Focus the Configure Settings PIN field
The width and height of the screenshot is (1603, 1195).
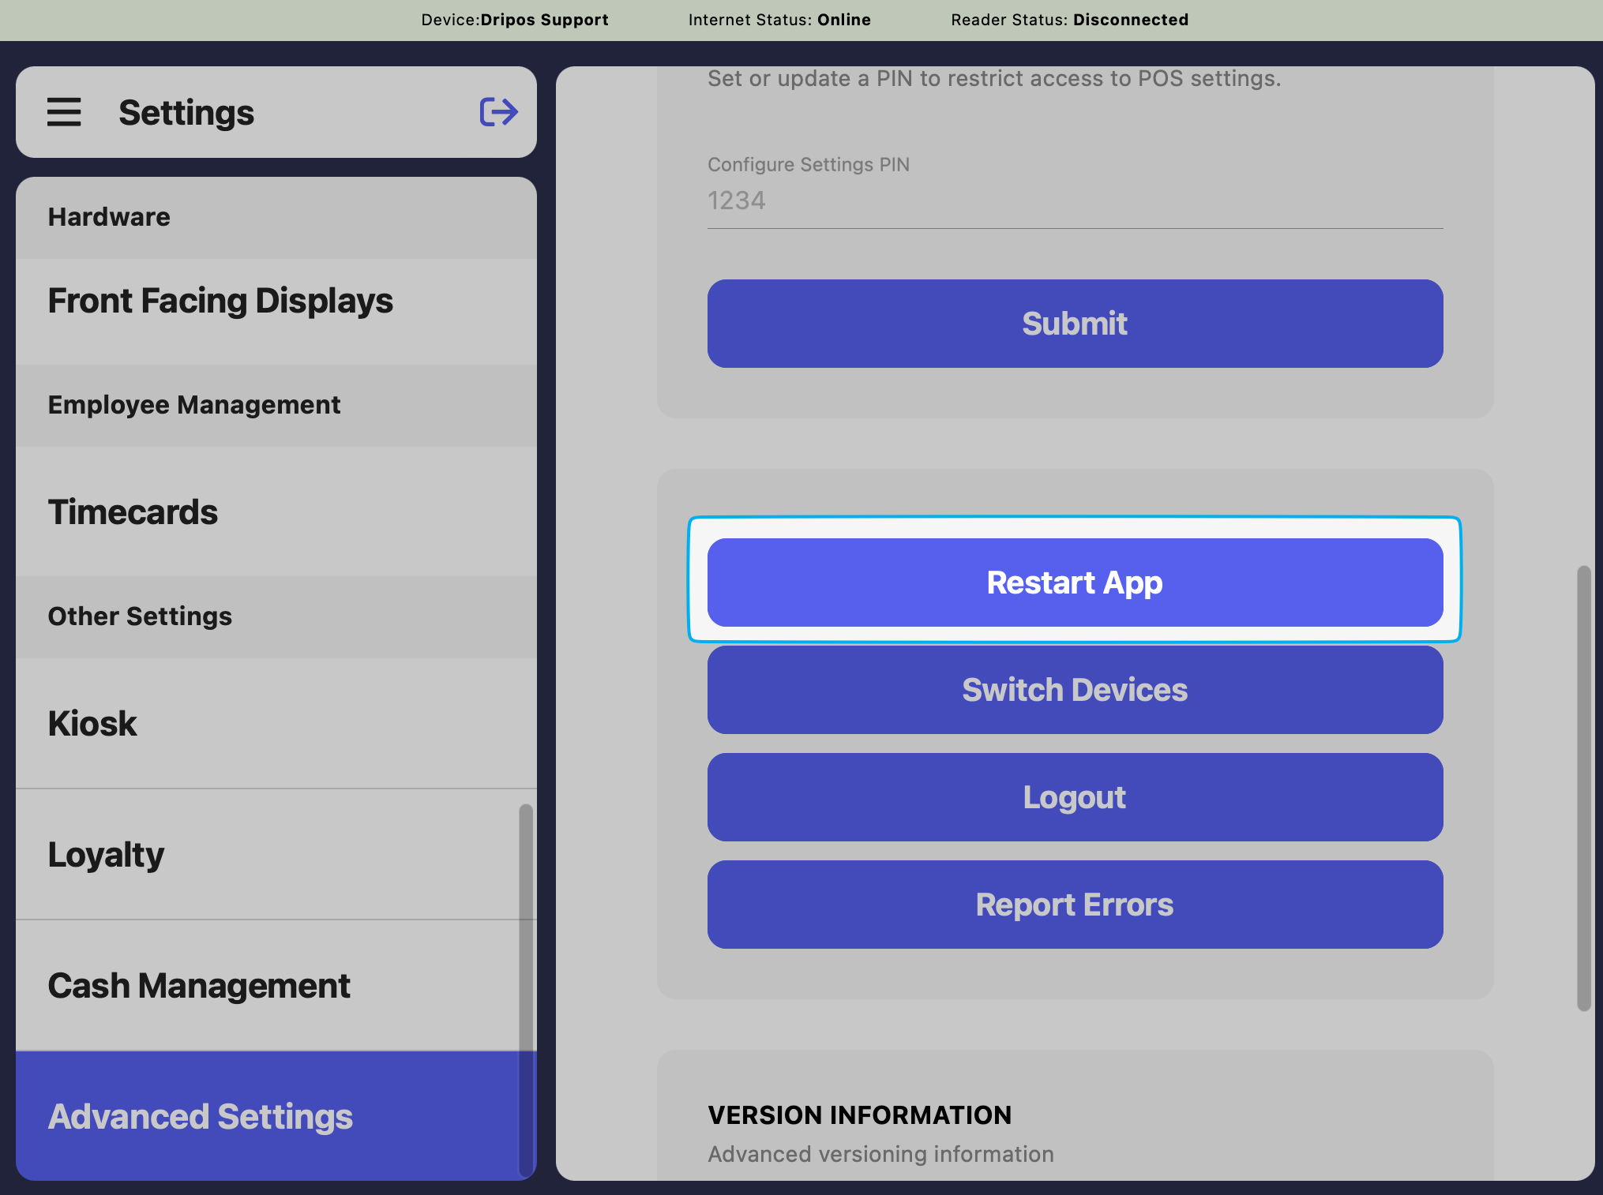point(1075,200)
